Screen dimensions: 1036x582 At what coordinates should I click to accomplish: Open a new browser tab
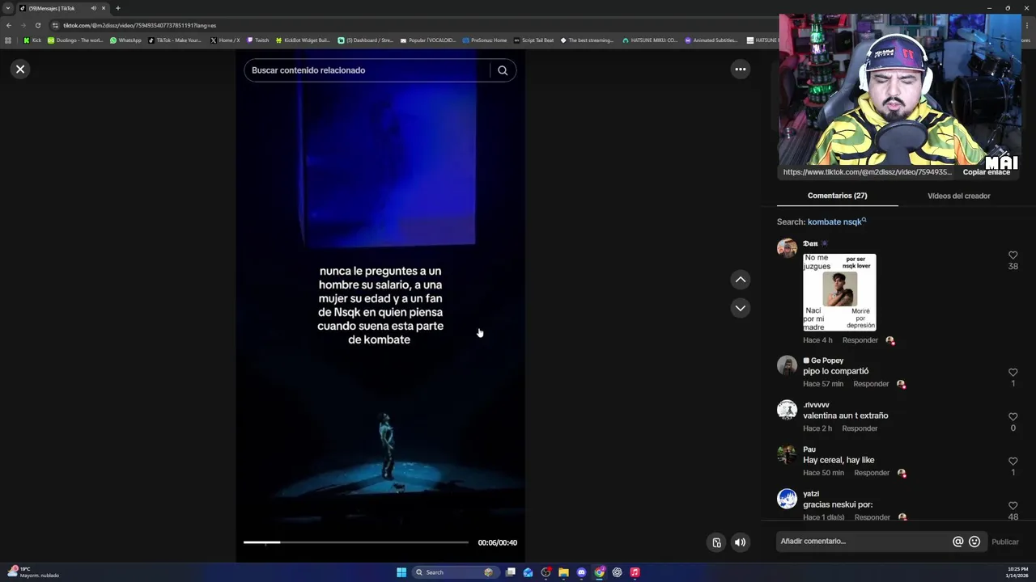pos(117,8)
